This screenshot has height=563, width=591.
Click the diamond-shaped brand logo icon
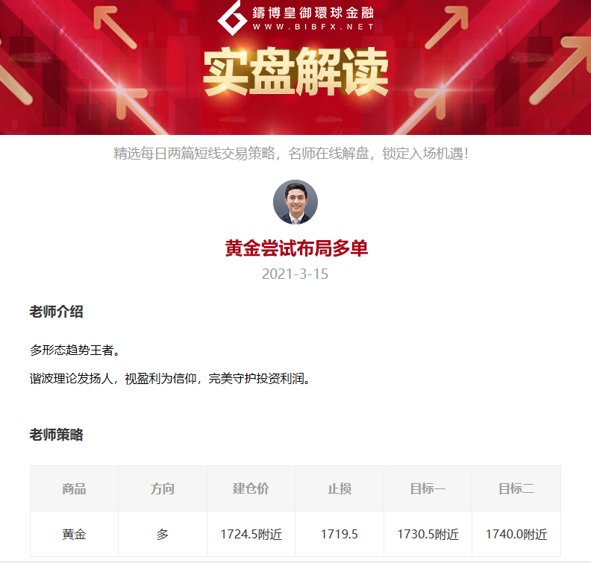click(232, 17)
